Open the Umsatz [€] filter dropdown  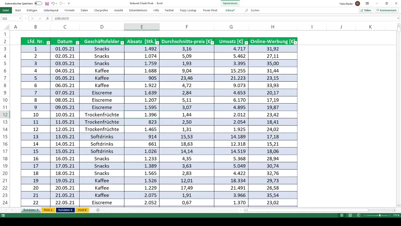[x=246, y=42]
